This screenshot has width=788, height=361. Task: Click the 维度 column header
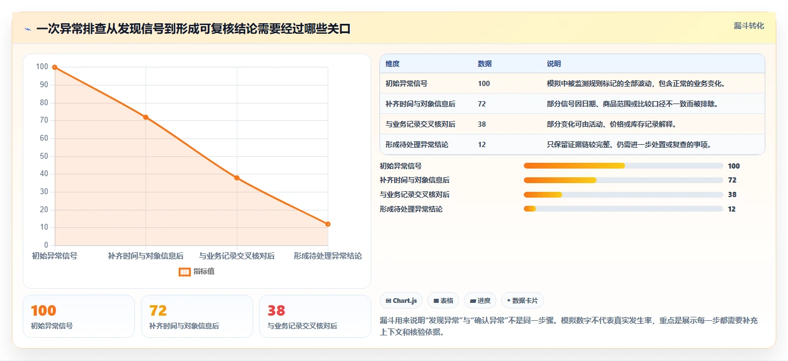click(x=392, y=64)
